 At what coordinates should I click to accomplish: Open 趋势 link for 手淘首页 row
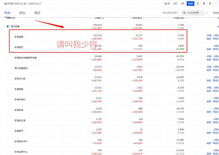[209, 49]
